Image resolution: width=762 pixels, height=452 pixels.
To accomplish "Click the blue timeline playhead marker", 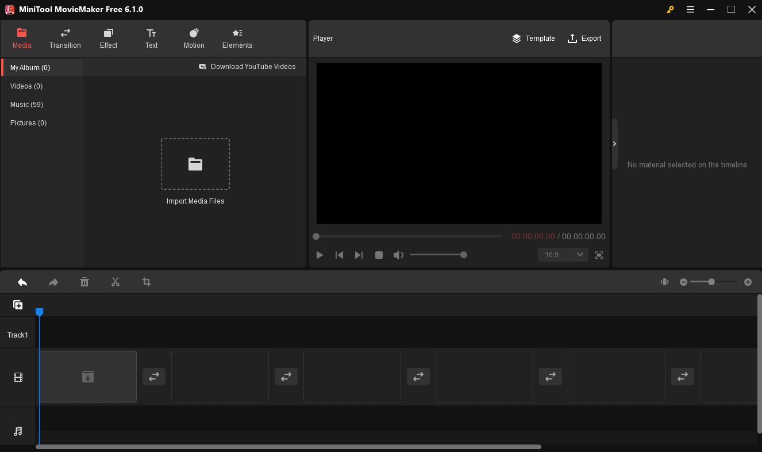I will 39,312.
